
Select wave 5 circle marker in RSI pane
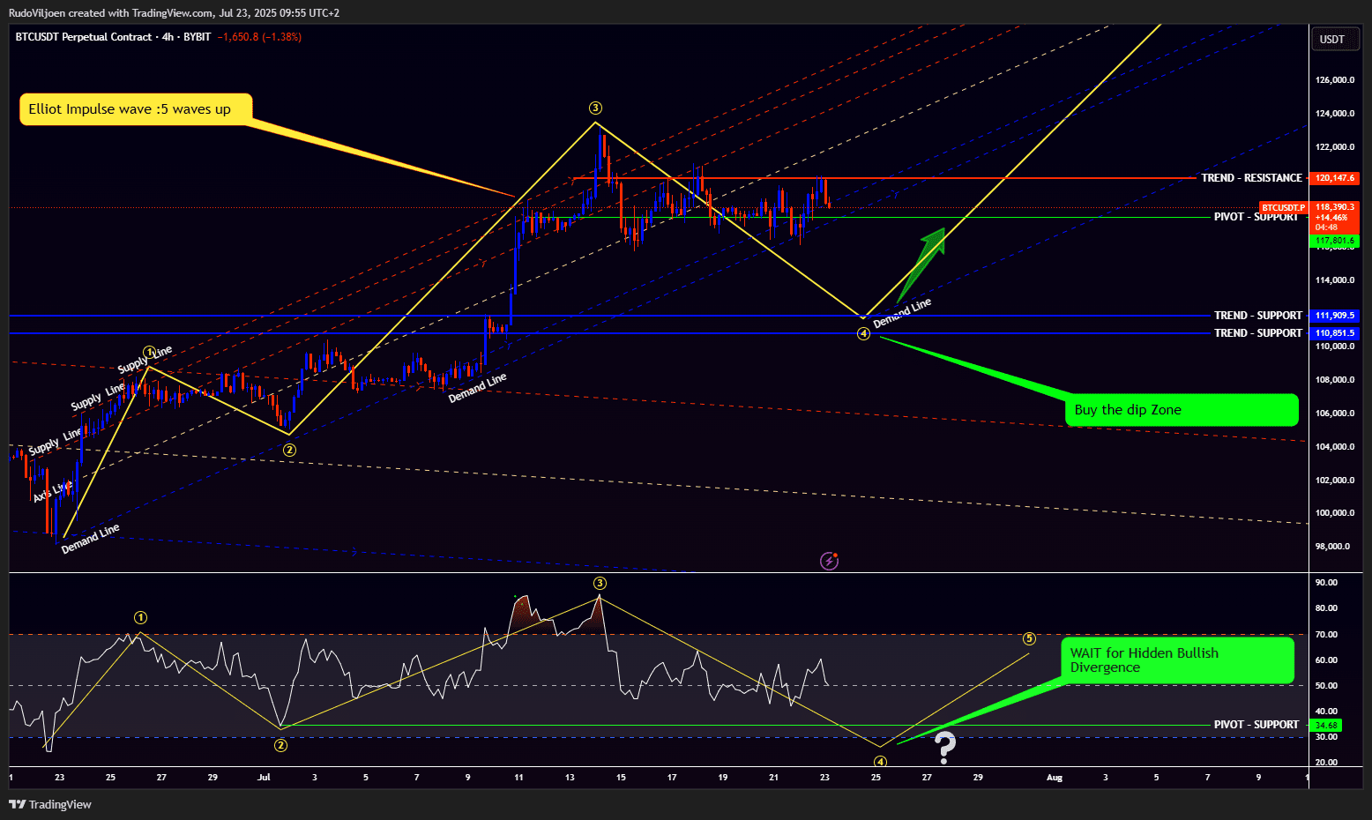coord(1029,638)
